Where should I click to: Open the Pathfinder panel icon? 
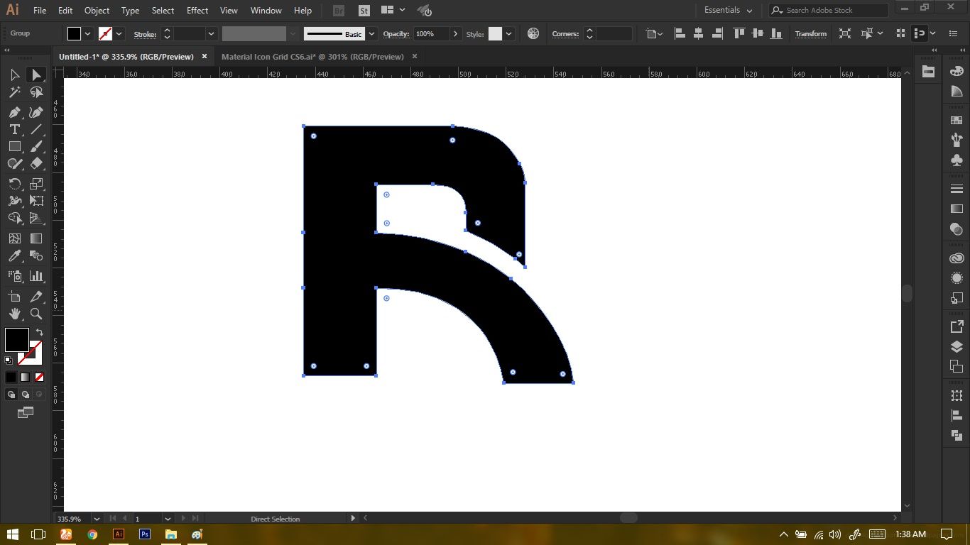point(957,436)
